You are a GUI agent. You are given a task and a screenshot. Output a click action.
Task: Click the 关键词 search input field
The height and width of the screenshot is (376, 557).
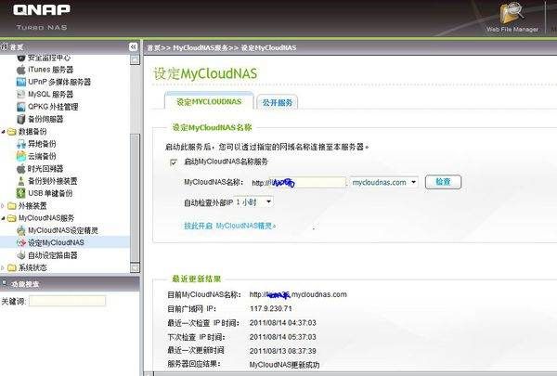67,301
